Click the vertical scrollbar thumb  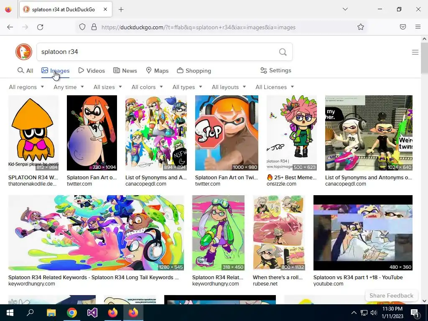point(425,58)
